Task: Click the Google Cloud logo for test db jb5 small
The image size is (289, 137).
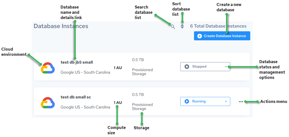Action: tap(47, 68)
